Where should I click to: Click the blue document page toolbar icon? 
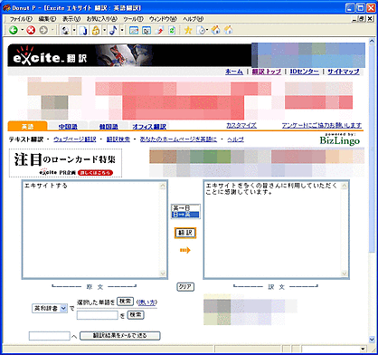click(x=83, y=31)
